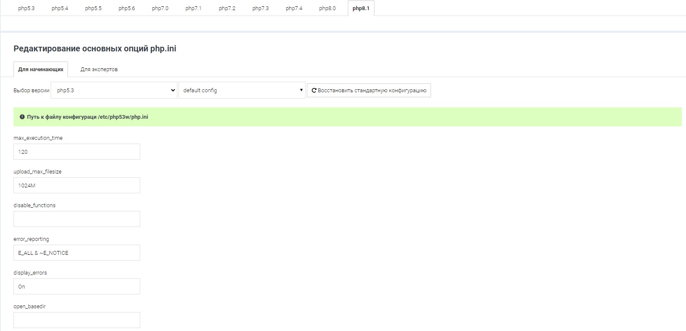Click the info icon in green banner
This screenshot has height=331, width=686.
coord(22,117)
